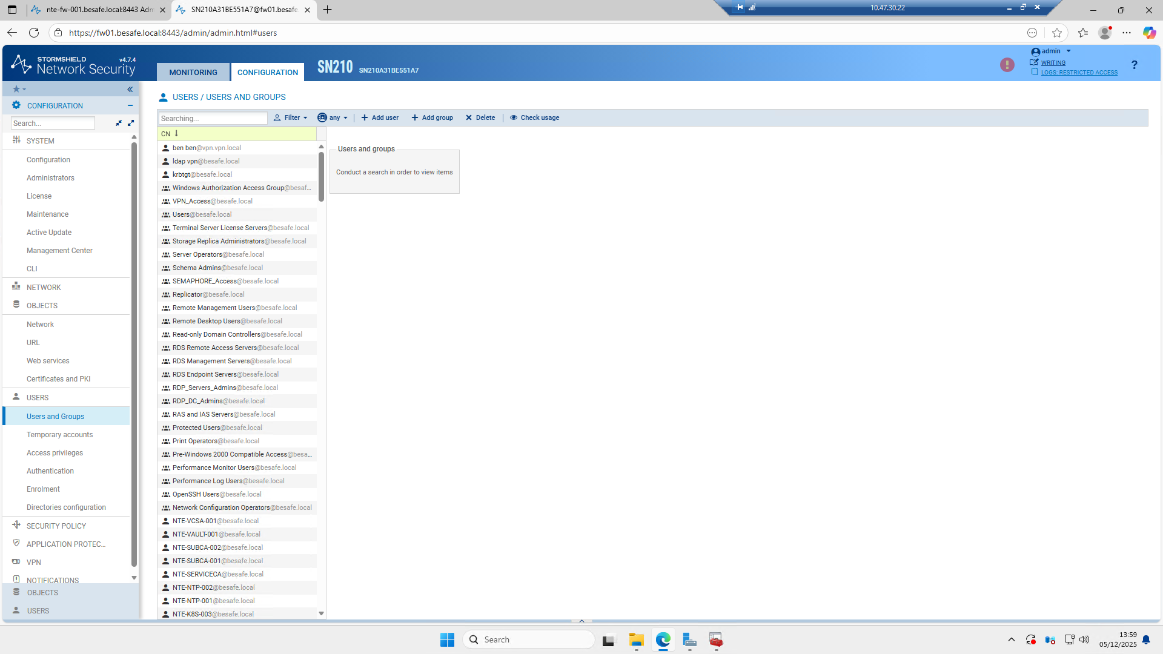Click browser Refresh button
Image resolution: width=1163 pixels, height=654 pixels.
(34, 33)
